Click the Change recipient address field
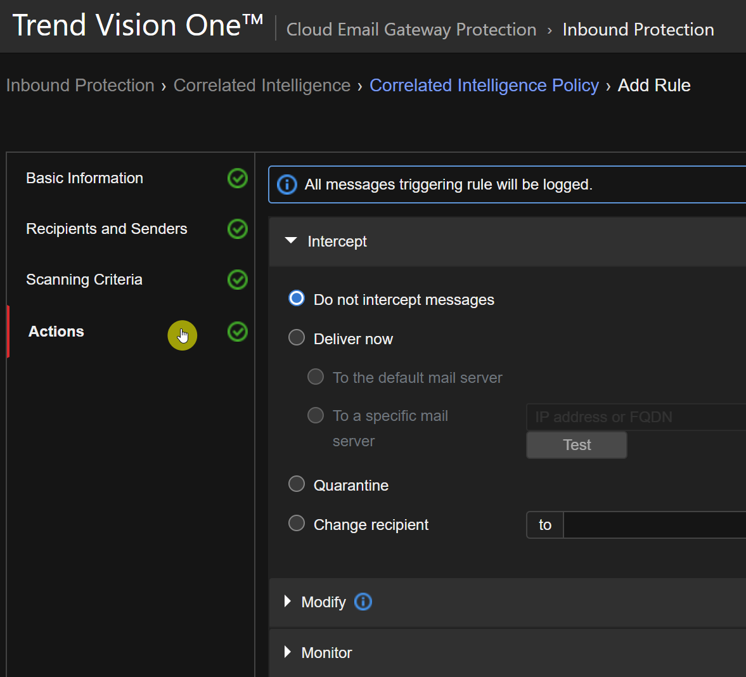Viewport: 746px width, 677px height. click(653, 525)
